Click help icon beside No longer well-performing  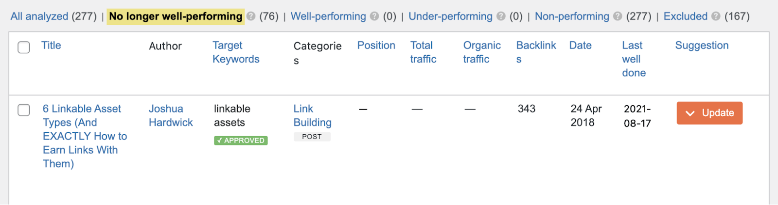click(x=251, y=16)
